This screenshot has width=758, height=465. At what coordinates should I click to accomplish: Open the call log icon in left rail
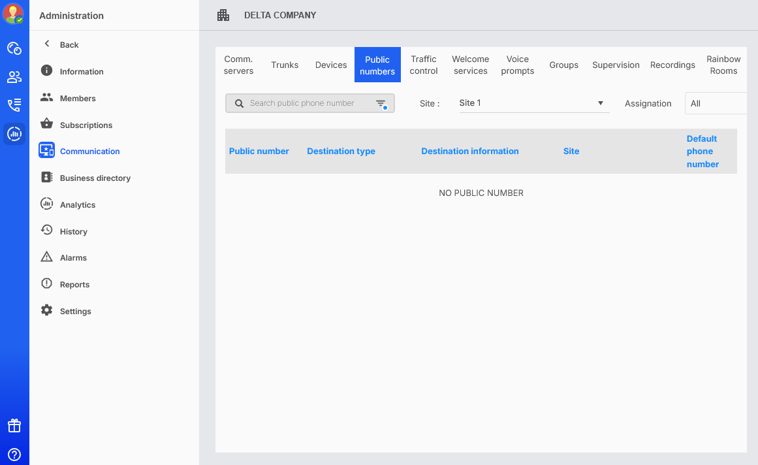coord(14,105)
